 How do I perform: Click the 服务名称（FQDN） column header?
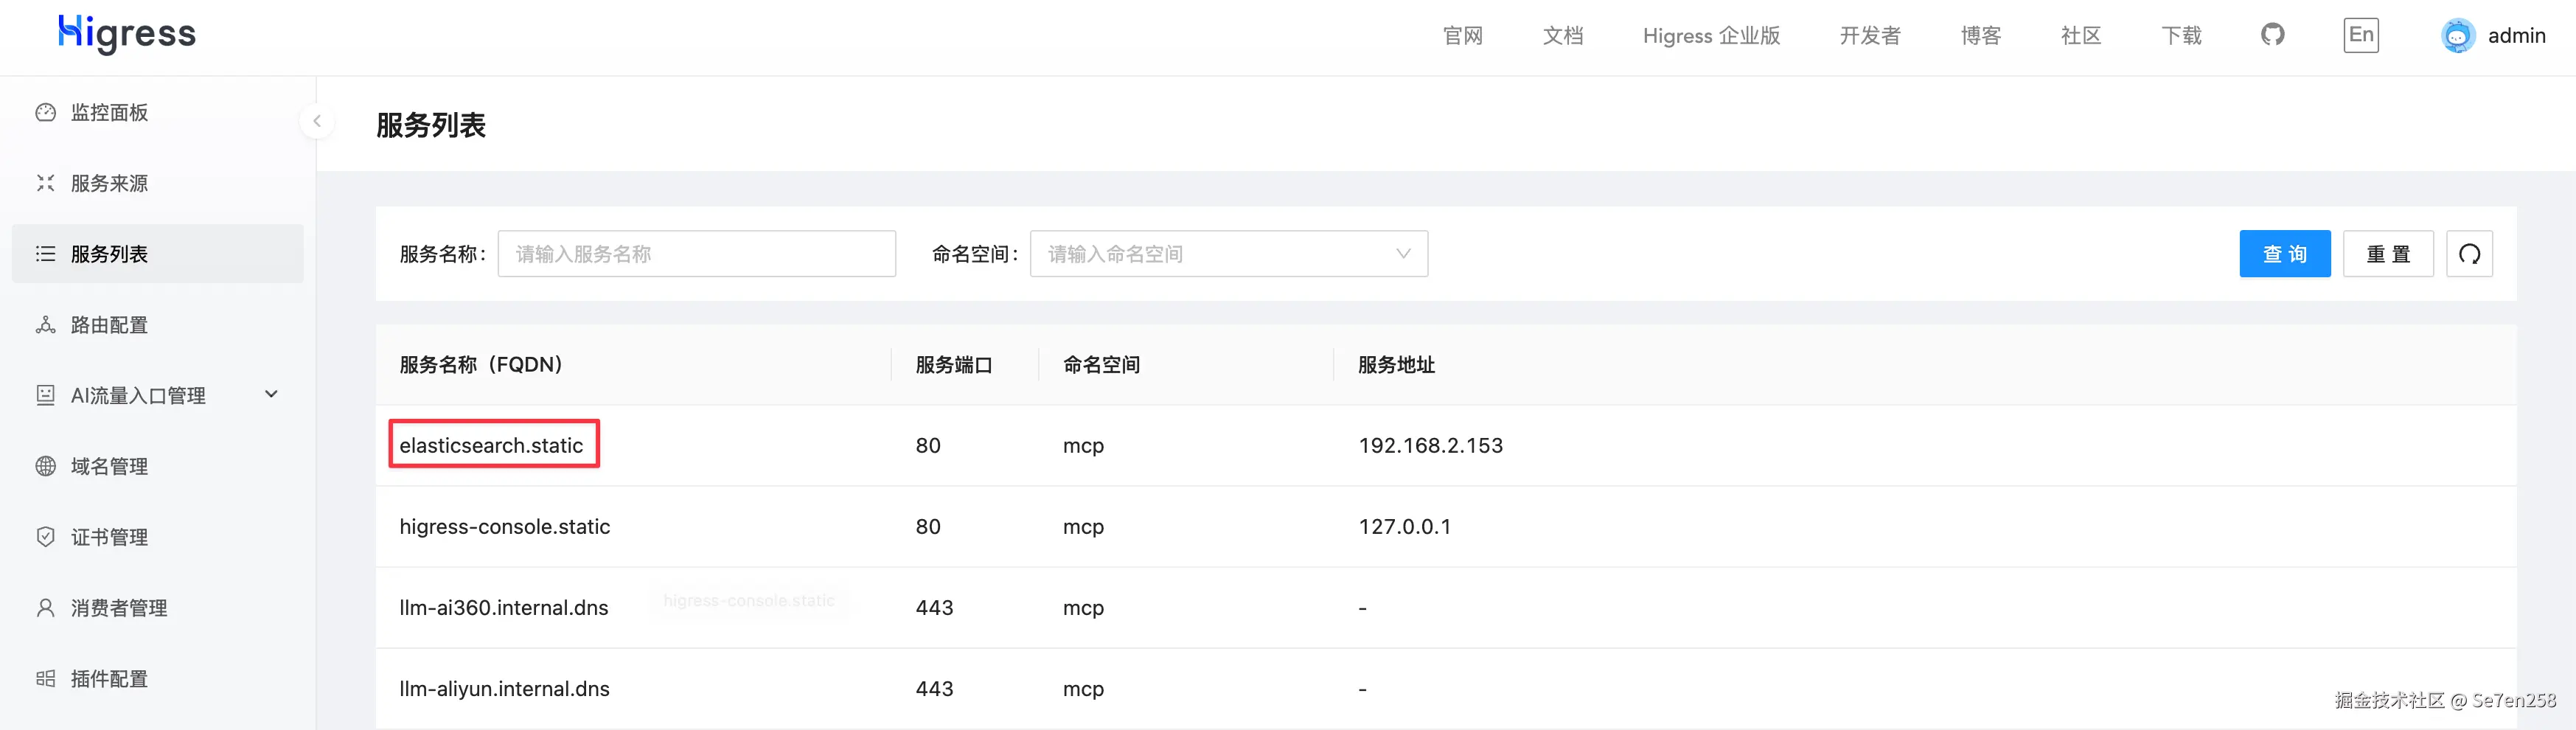(x=481, y=364)
